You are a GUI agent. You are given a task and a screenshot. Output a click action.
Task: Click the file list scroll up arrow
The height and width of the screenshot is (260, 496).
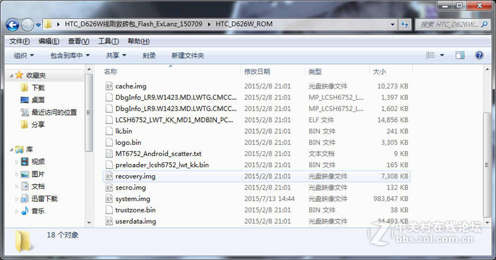[487, 69]
